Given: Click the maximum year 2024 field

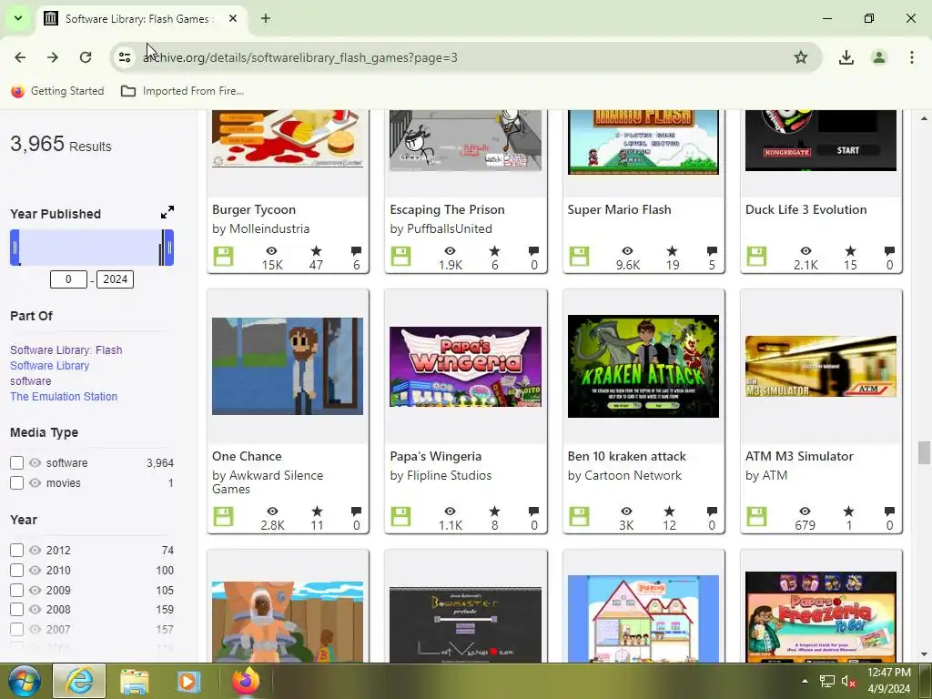Looking at the screenshot, I should click(x=116, y=279).
